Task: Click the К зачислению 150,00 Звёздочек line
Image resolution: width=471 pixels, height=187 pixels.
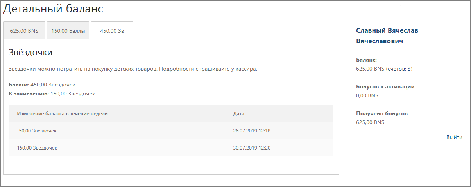Action: coord(52,93)
